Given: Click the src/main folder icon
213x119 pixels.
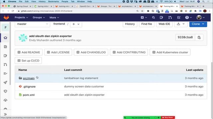Looking at the screenshot, I should point(20,78).
